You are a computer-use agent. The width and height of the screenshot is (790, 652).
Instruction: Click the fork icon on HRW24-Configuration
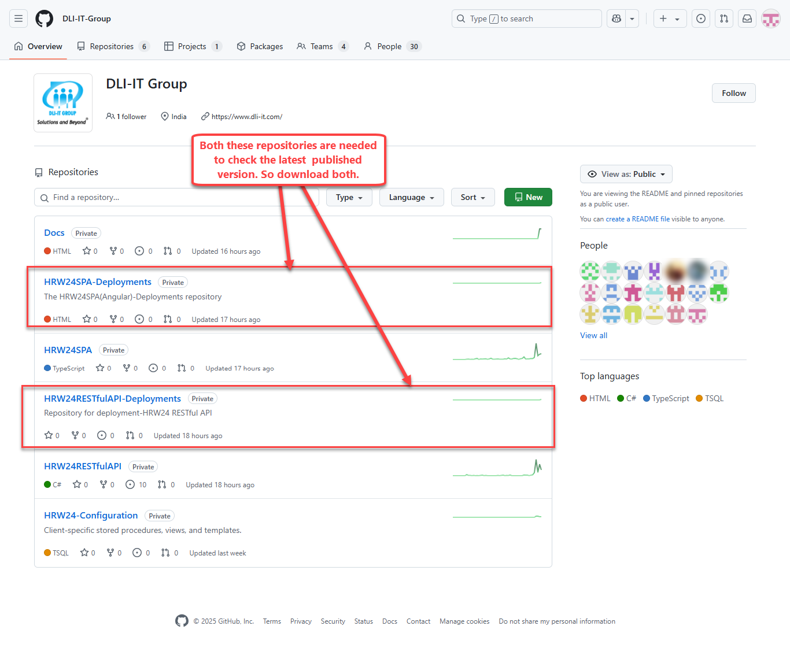click(111, 553)
